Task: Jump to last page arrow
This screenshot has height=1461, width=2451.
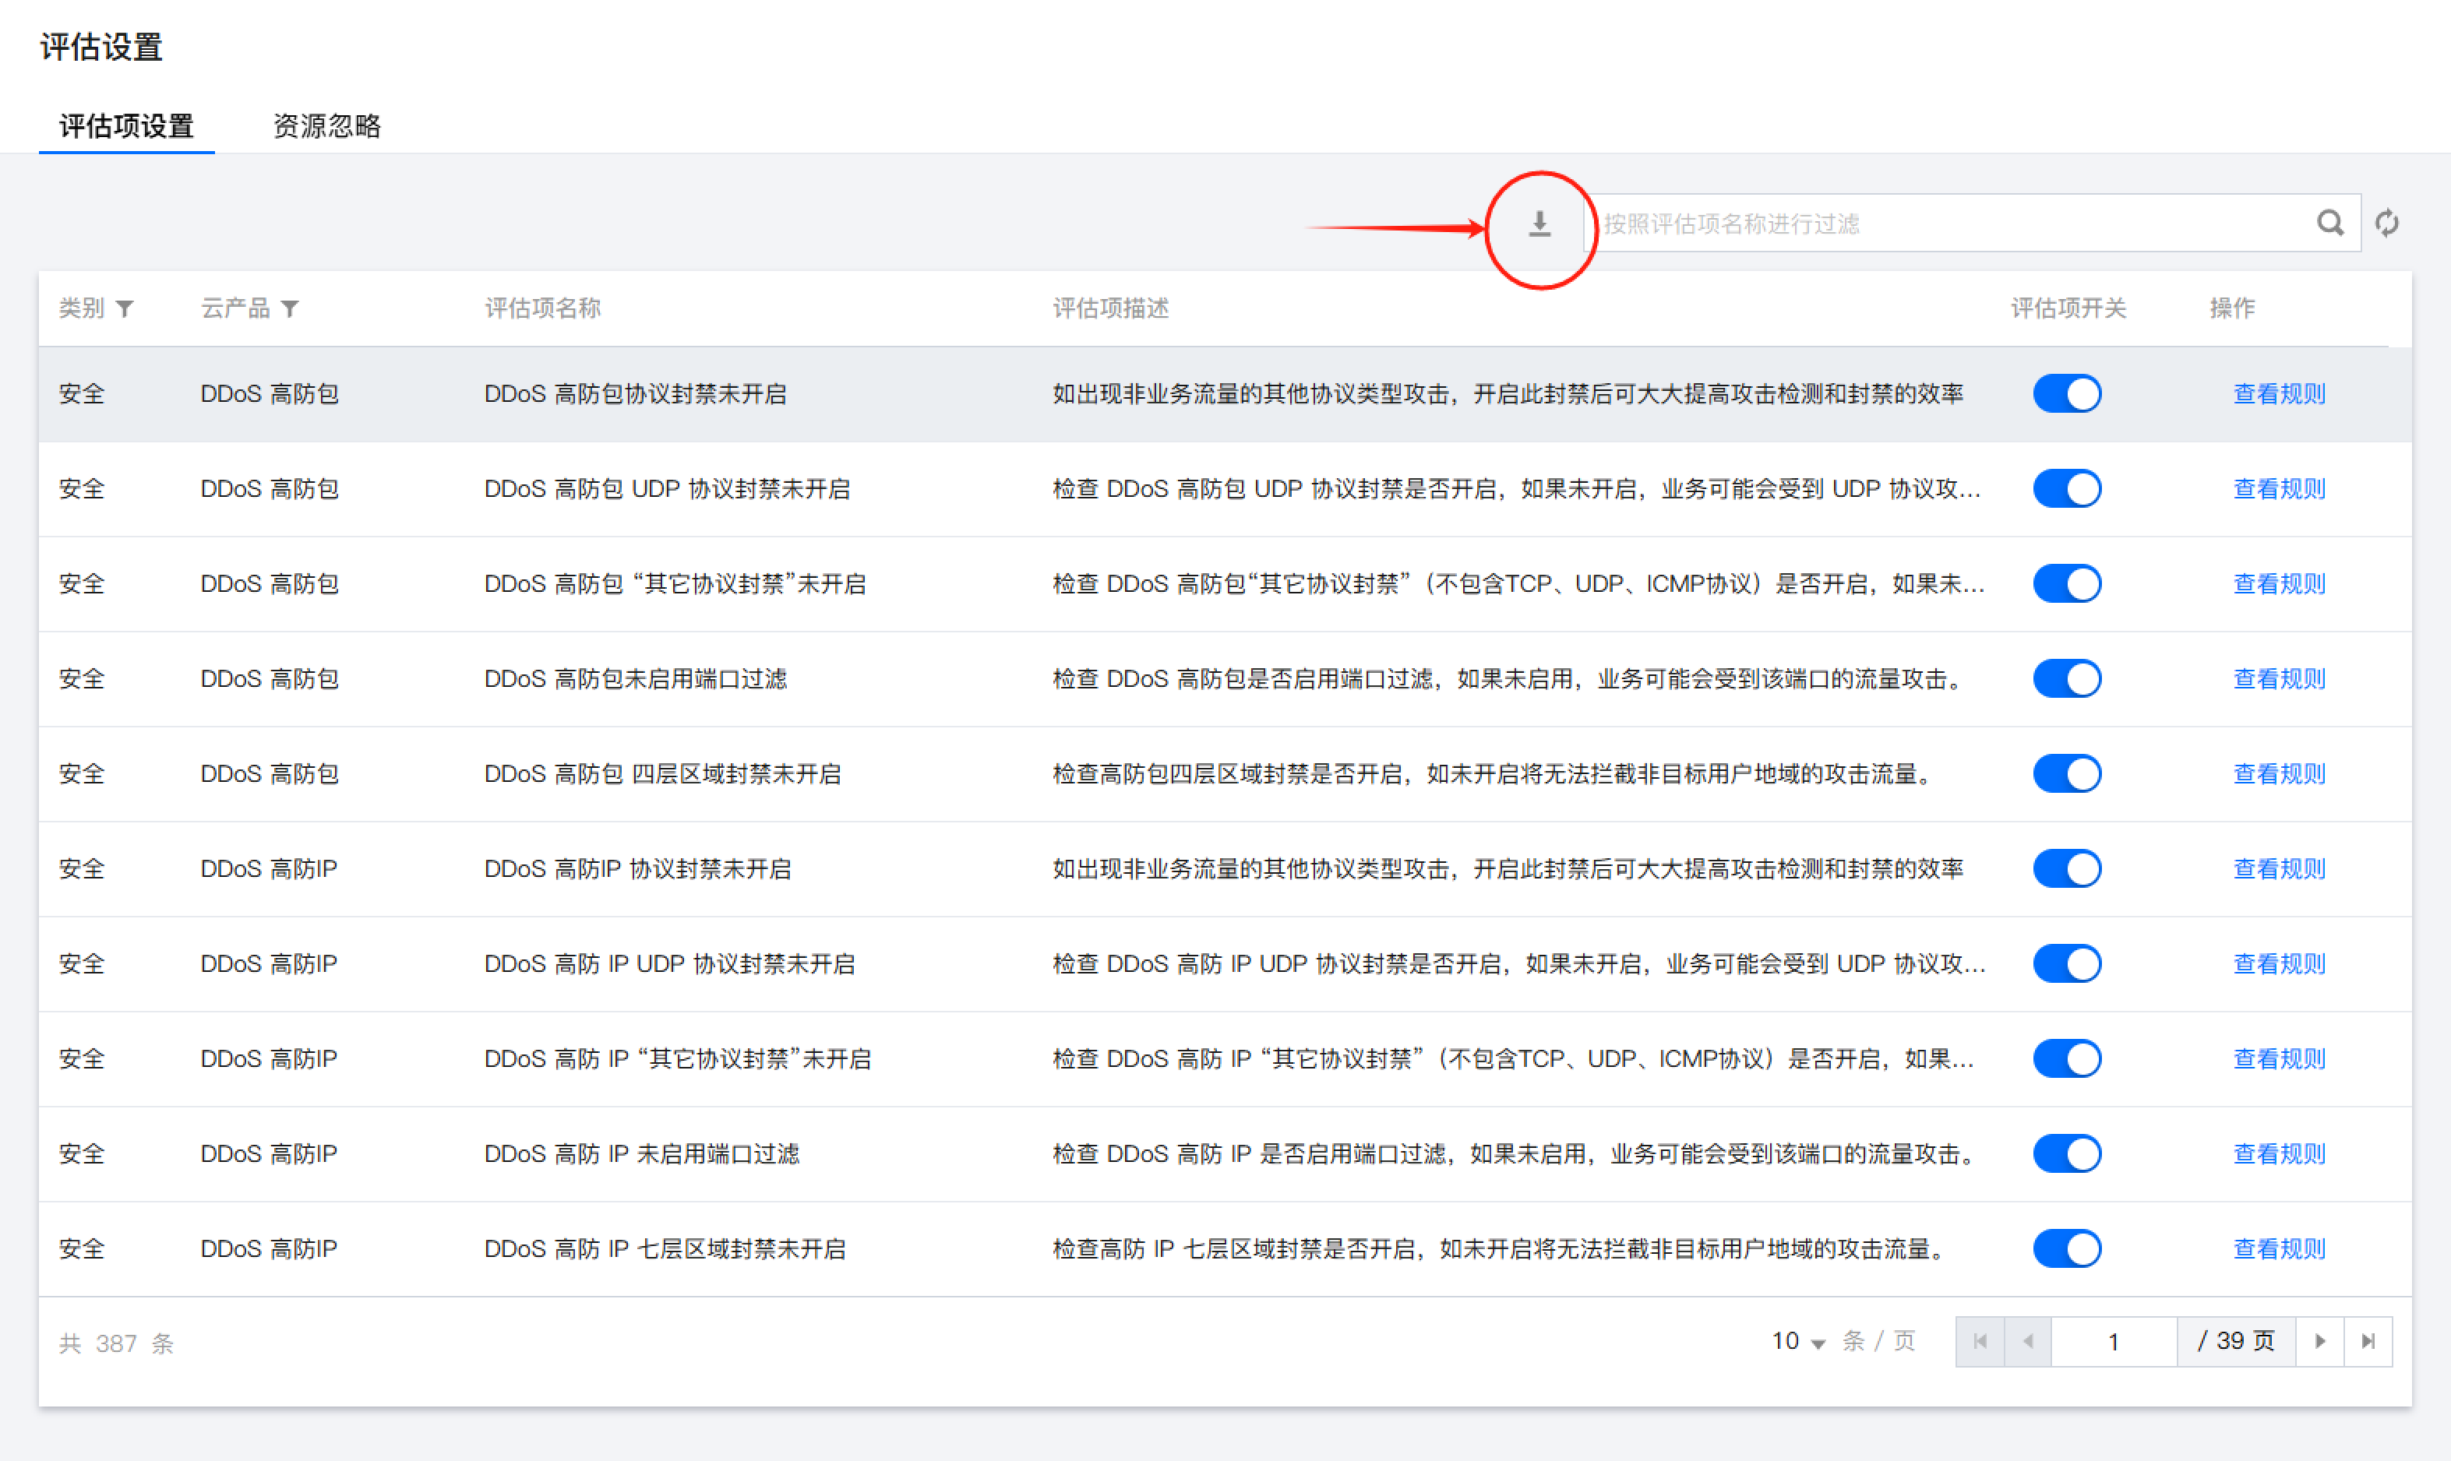Action: [2368, 1341]
